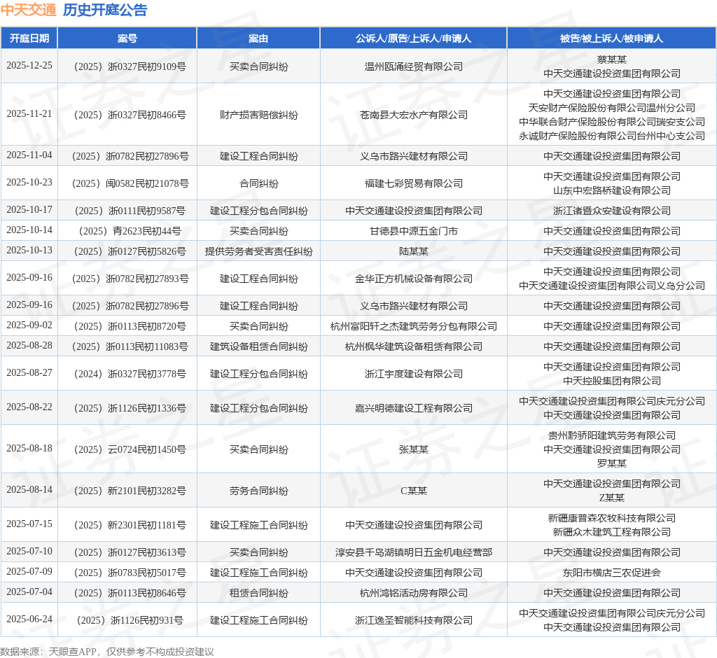This screenshot has height=658, width=717.
Task: Click cause 建筑设备租赁合同纠纷
Action: tap(258, 346)
